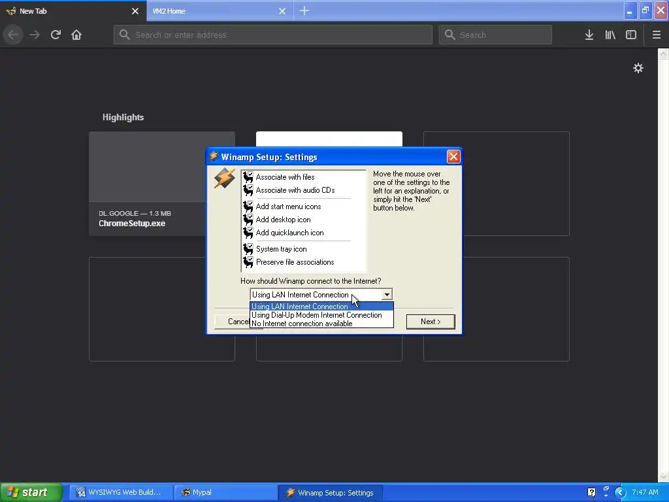Reload the current page

[56, 35]
